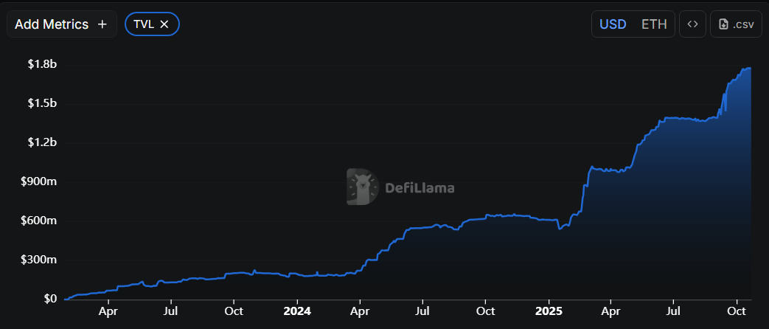Click the plus icon beside Add Metrics
This screenshot has height=329, width=769.
click(102, 24)
